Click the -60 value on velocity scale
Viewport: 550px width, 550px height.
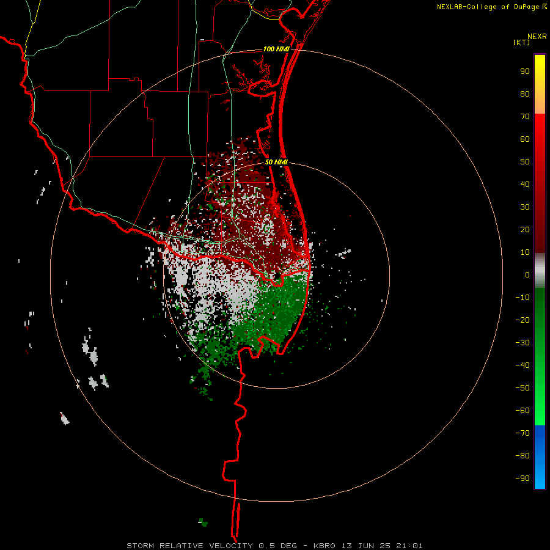pyautogui.click(x=522, y=411)
